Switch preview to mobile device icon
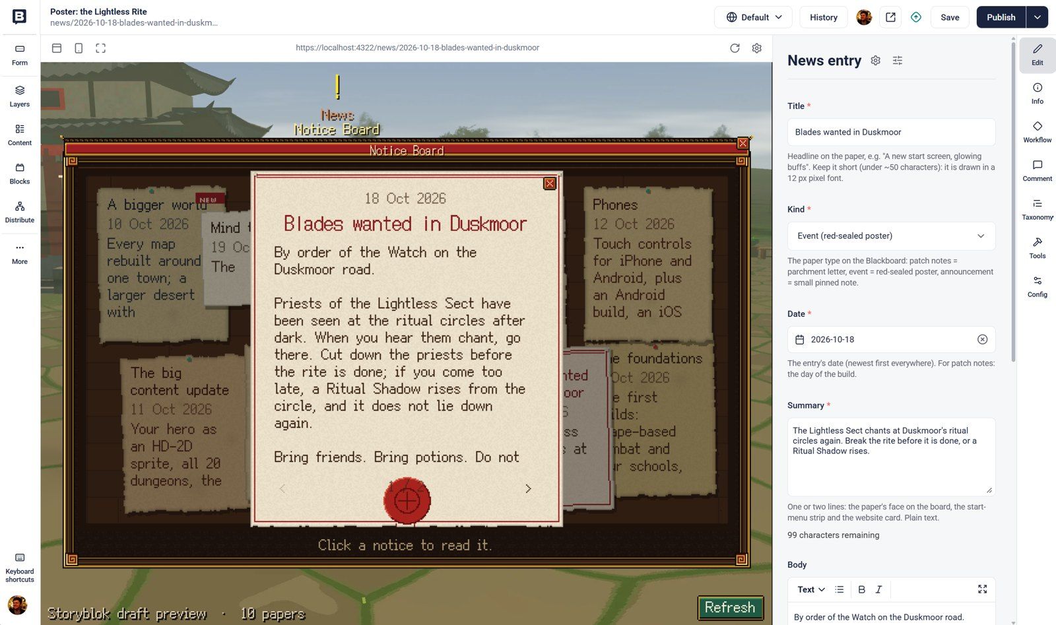The image size is (1056, 625). (79, 48)
